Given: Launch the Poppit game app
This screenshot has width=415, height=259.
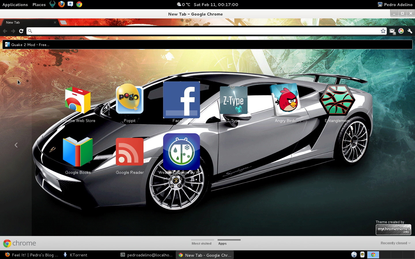Looking at the screenshot, I should [x=130, y=98].
